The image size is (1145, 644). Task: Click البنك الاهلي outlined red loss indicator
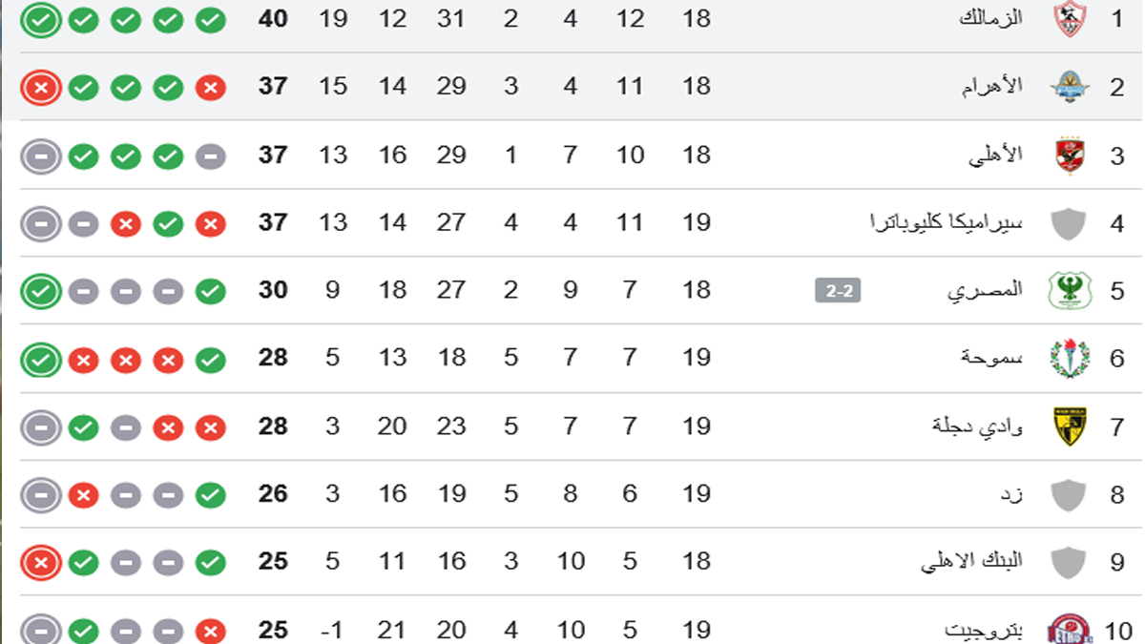tap(40, 562)
